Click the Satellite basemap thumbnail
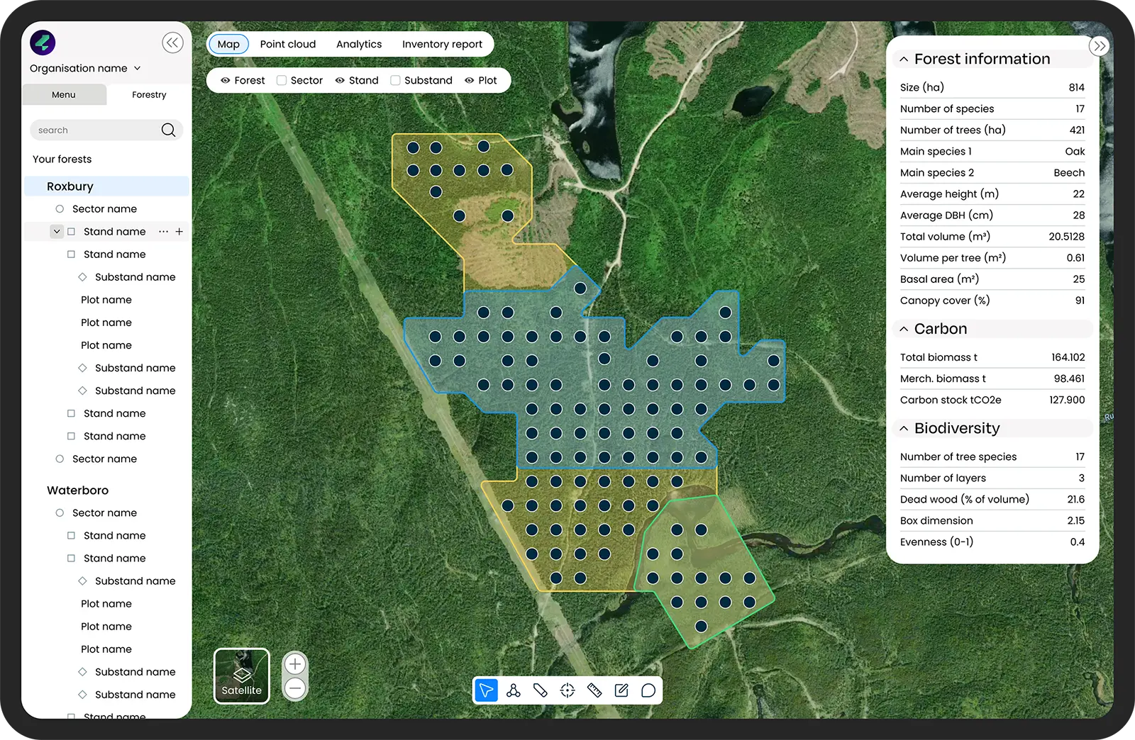The image size is (1135, 740). 242,676
